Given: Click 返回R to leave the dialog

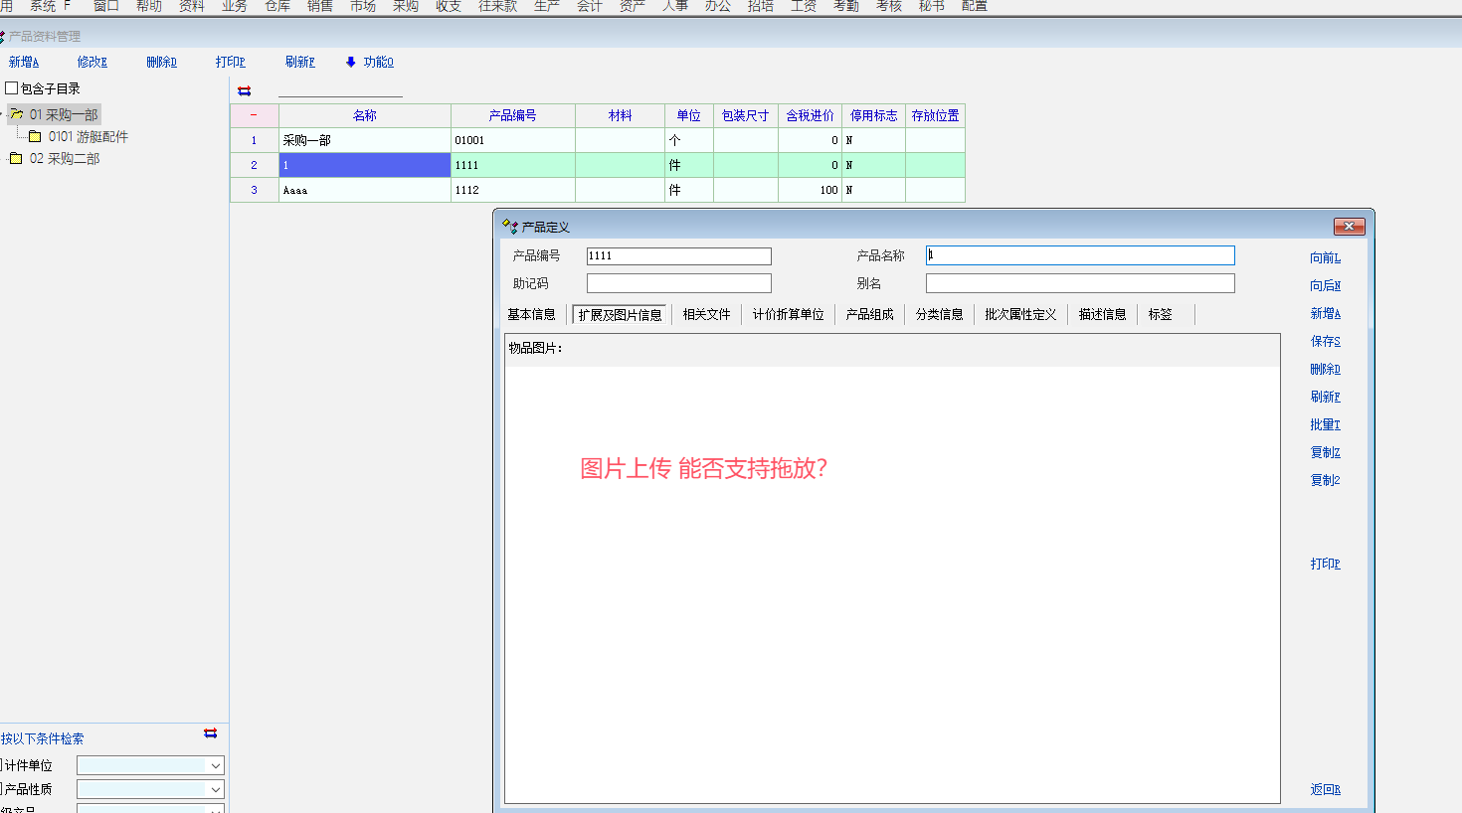Looking at the screenshot, I should pos(1325,789).
